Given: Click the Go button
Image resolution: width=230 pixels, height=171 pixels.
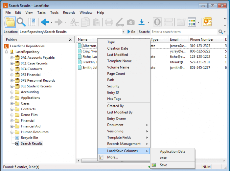Looking at the screenshot, I should (x=131, y=32).
